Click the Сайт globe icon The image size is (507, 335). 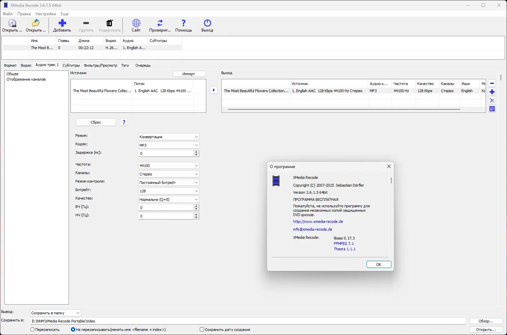(x=136, y=23)
